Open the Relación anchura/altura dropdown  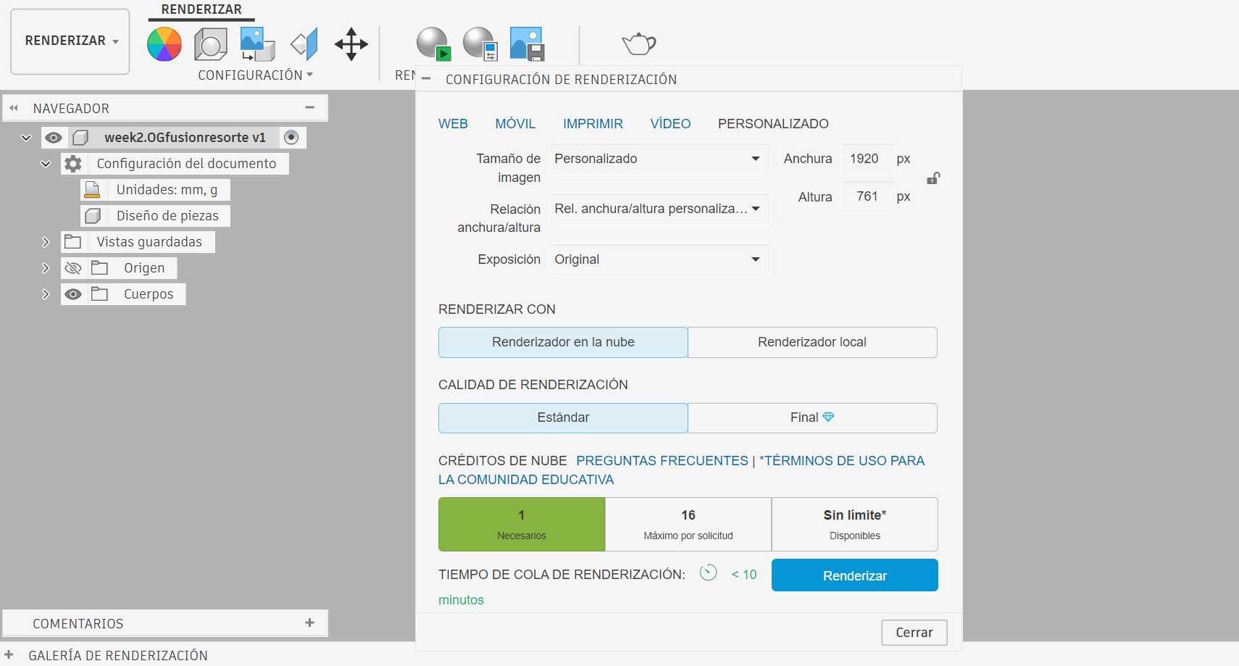tap(660, 209)
